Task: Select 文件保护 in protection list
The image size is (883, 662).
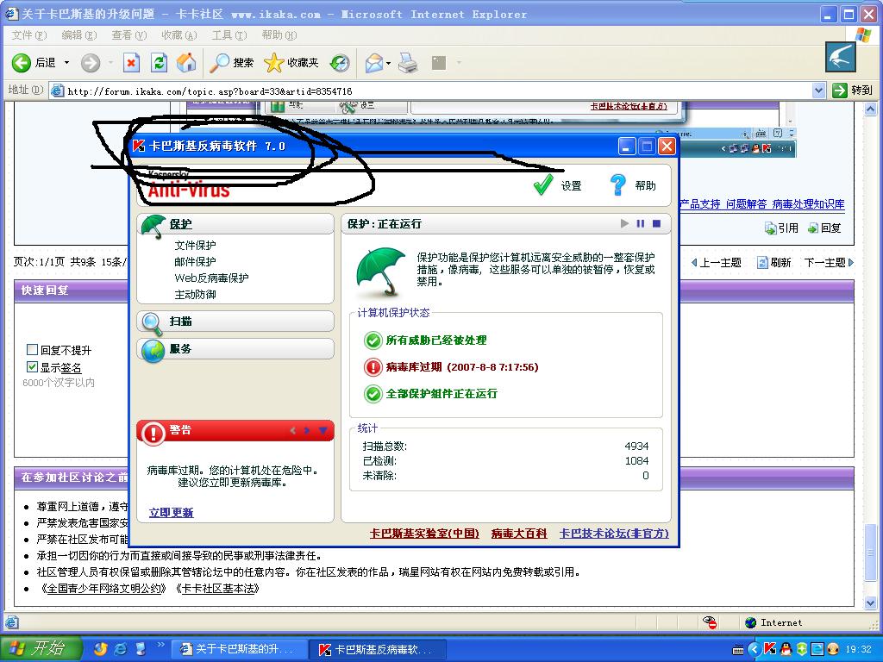Action: pos(195,246)
